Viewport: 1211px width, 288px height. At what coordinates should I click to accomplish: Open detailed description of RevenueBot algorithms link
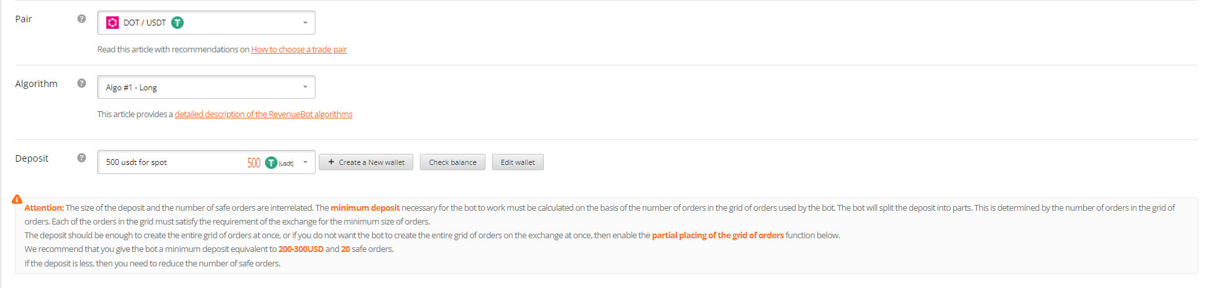263,114
